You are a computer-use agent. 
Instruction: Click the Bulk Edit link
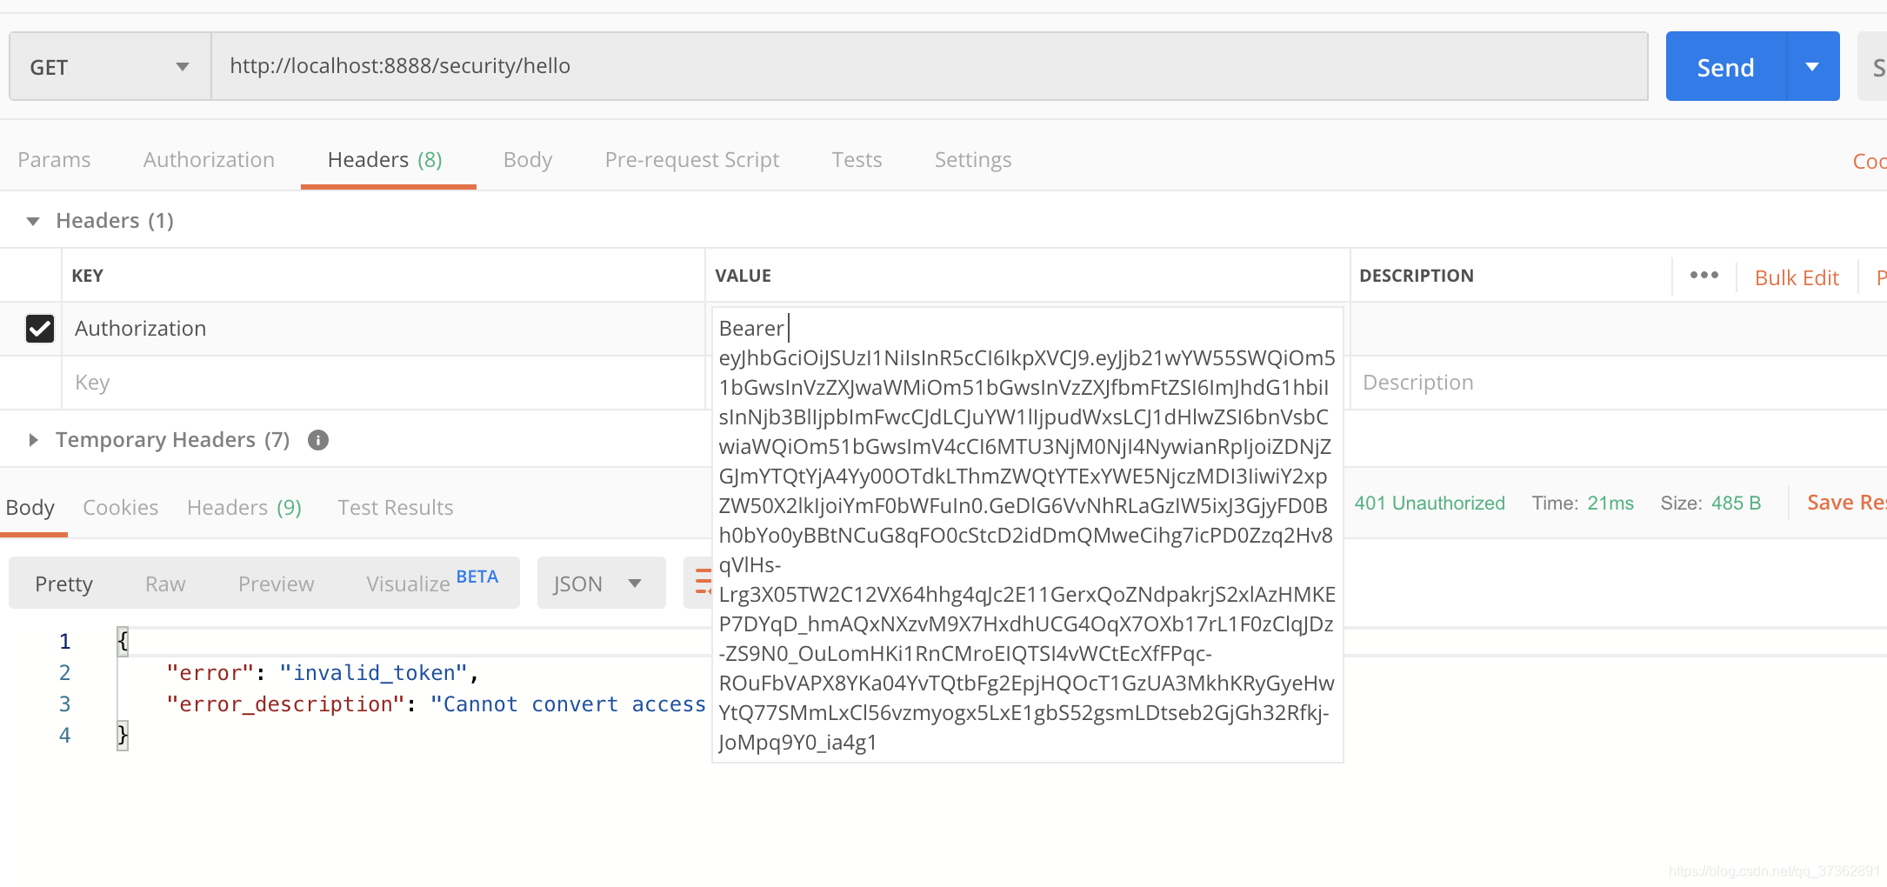point(1797,277)
